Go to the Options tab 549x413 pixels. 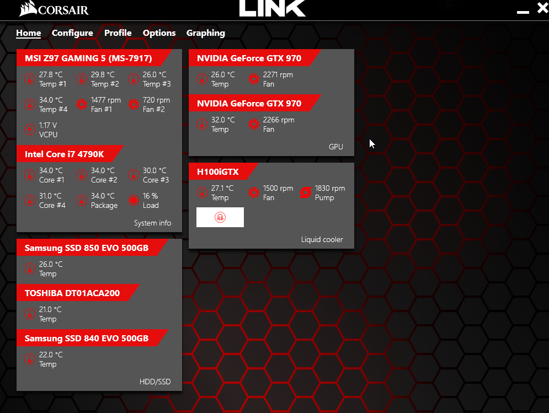159,33
